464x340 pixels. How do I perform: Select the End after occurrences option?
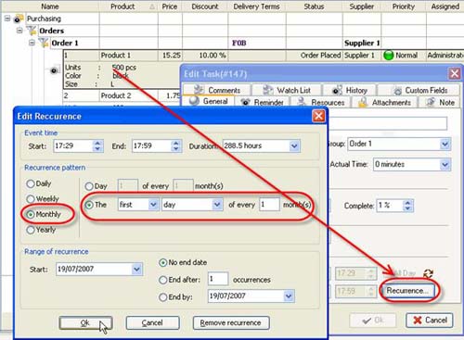162,280
